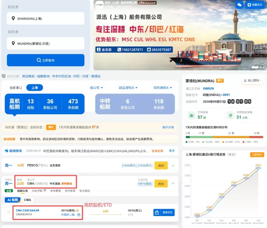This screenshot has height=228, width=267.
Task: Collapse the CMA schedule row chevron
Action: point(173,183)
